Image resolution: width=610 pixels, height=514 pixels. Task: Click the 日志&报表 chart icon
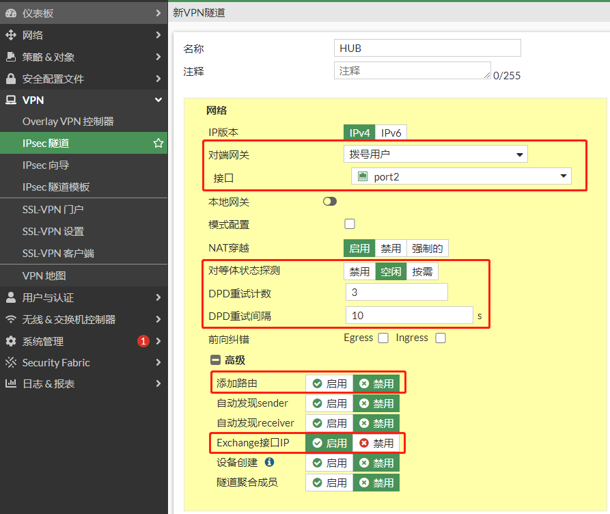(x=10, y=384)
